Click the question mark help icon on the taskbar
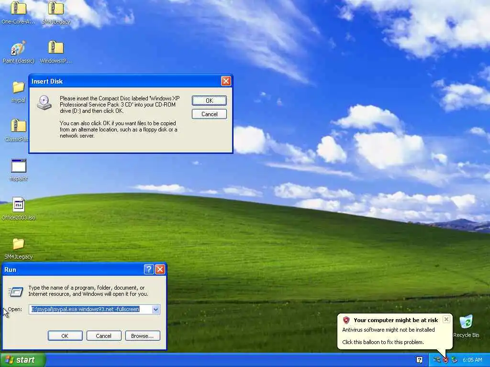Viewport: 490px width, 367px height. [420, 360]
